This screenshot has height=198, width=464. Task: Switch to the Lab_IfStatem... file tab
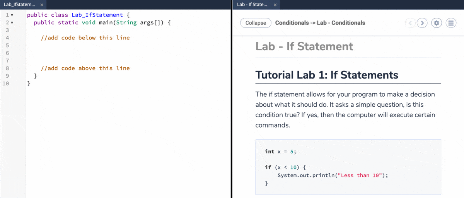click(19, 5)
